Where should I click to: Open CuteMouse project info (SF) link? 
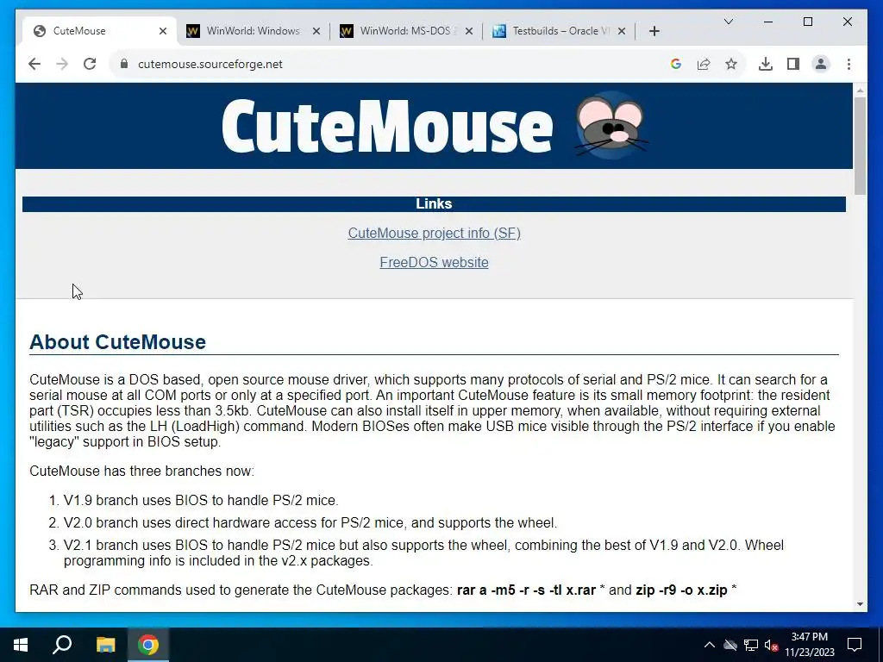435,233
